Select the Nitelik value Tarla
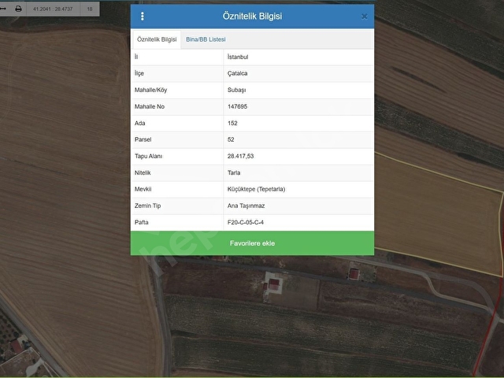This screenshot has width=504, height=378. click(x=234, y=172)
